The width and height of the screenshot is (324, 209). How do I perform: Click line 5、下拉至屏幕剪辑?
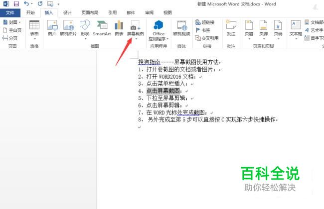pyautogui.click(x=163, y=98)
